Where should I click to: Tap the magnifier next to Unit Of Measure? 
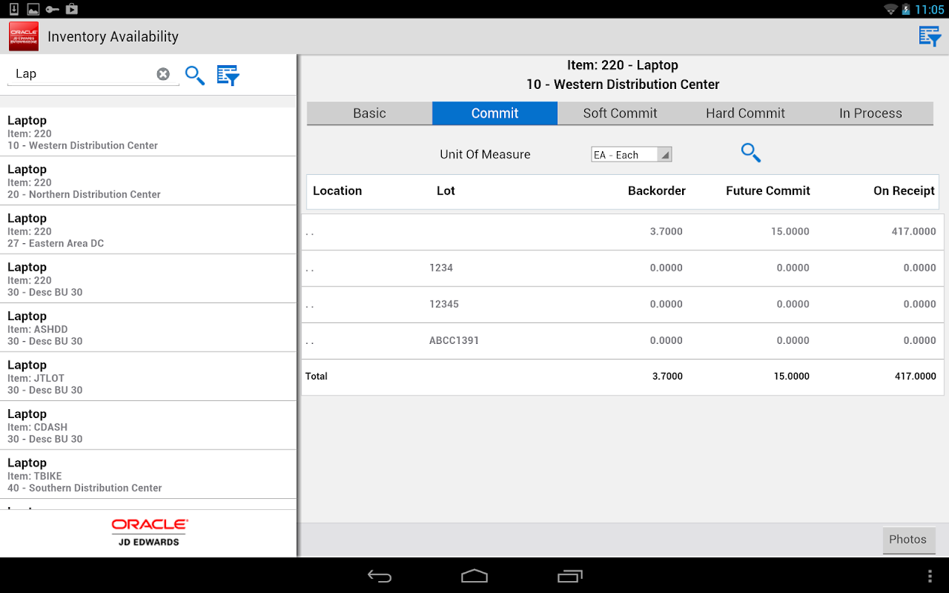[751, 153]
